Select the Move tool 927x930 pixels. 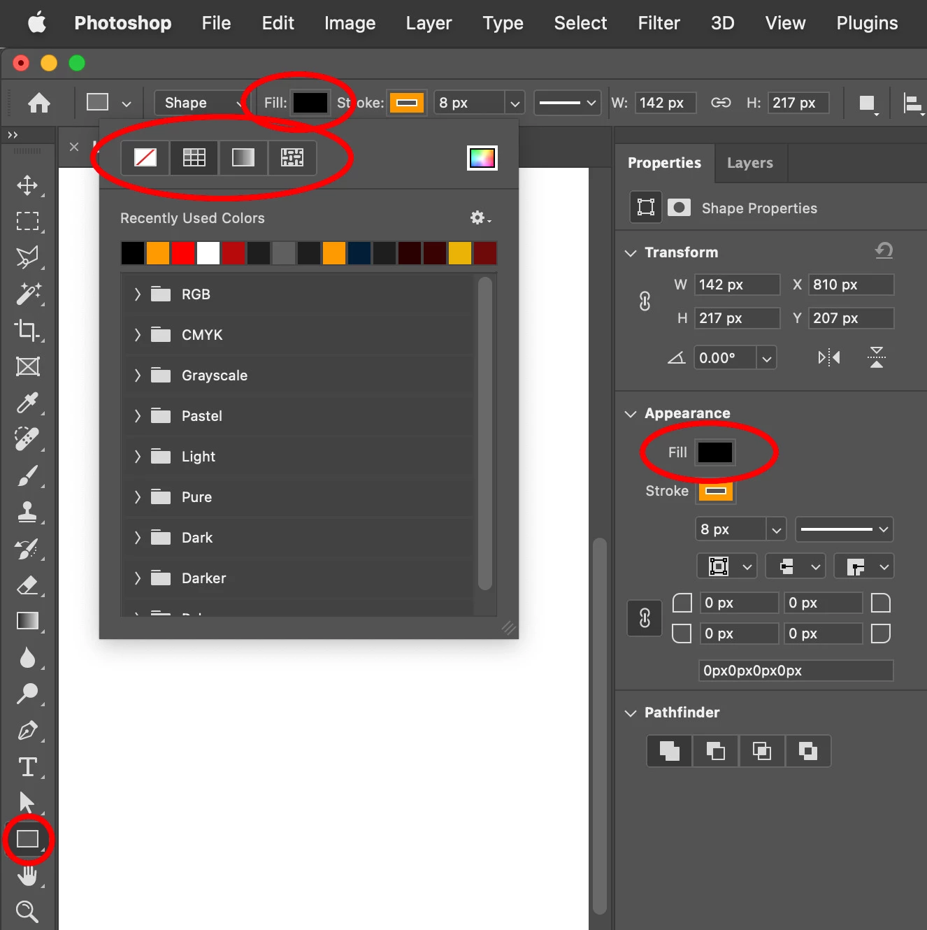tap(27, 185)
